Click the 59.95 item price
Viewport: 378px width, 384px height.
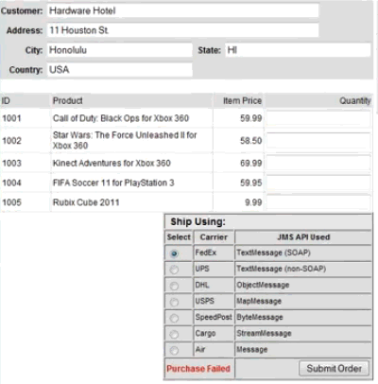coord(250,183)
